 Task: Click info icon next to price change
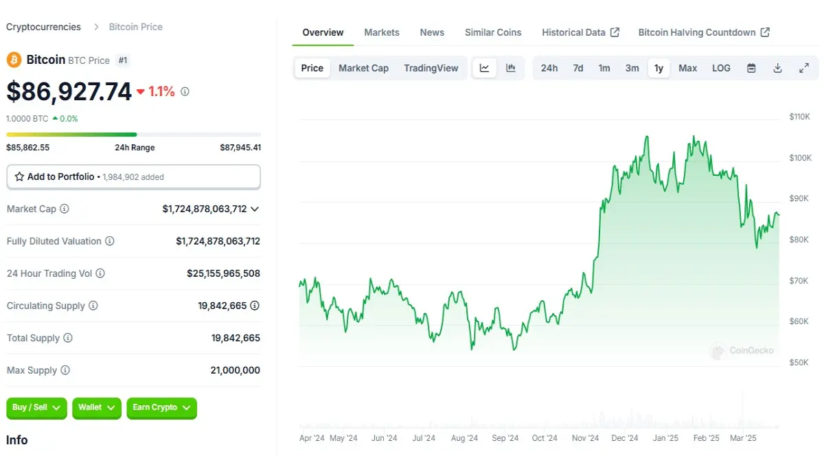[x=185, y=91]
